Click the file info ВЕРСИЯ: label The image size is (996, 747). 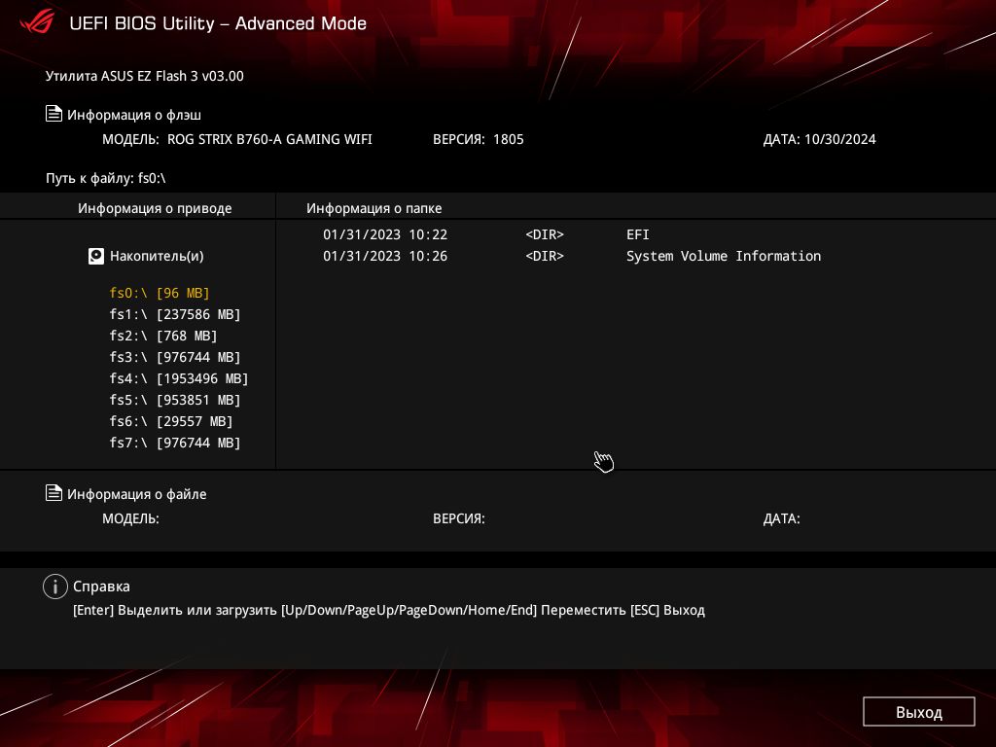[x=459, y=518]
